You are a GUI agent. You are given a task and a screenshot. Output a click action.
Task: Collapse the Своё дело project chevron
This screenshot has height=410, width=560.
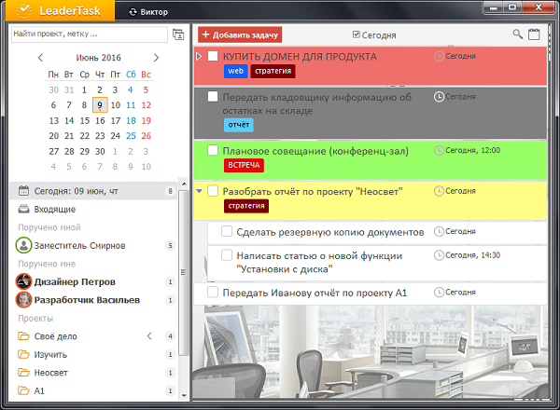(149, 335)
